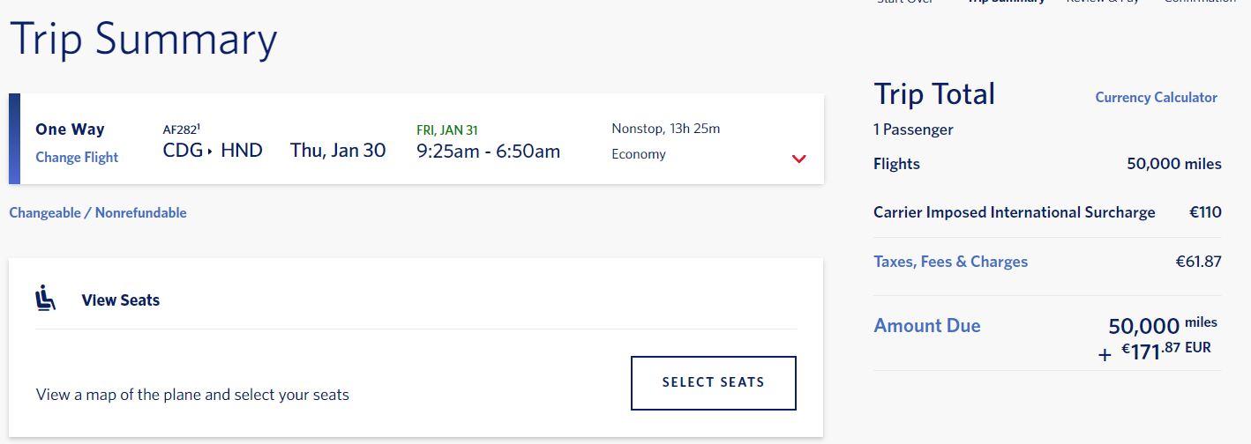The image size is (1251, 444).
Task: Click the arrow between CDG and HND
Action: pos(209,152)
